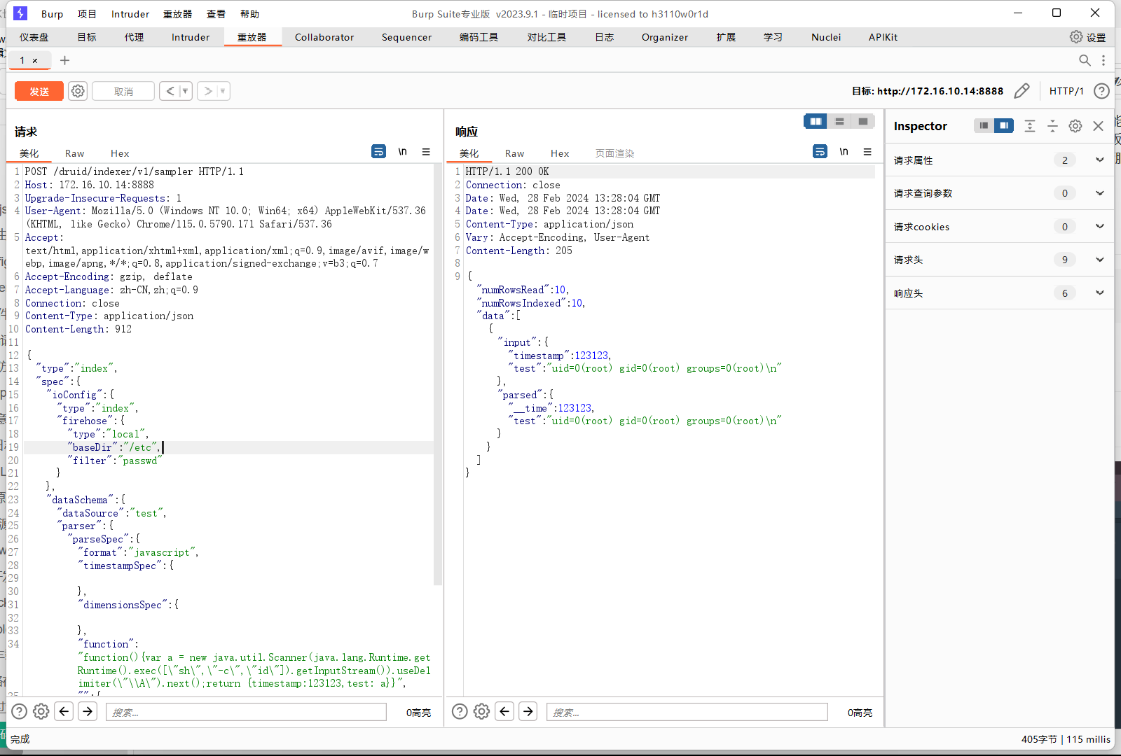Dock Inspector to the left layout

(x=984, y=125)
